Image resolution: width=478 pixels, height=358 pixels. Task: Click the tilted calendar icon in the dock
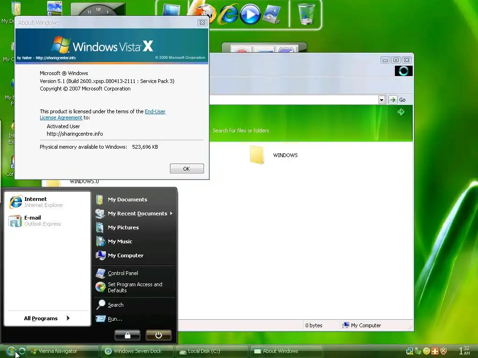coord(271,14)
